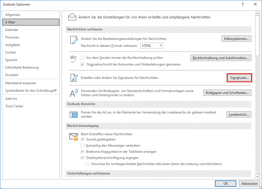This screenshot has width=262, height=189.
Task: Select Kalender in the options sidebar
Action: click(x=12, y=30)
